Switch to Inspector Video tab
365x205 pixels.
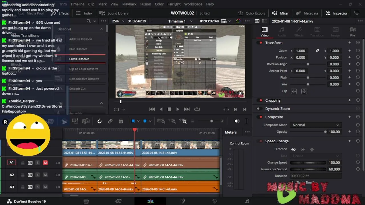click(x=264, y=32)
